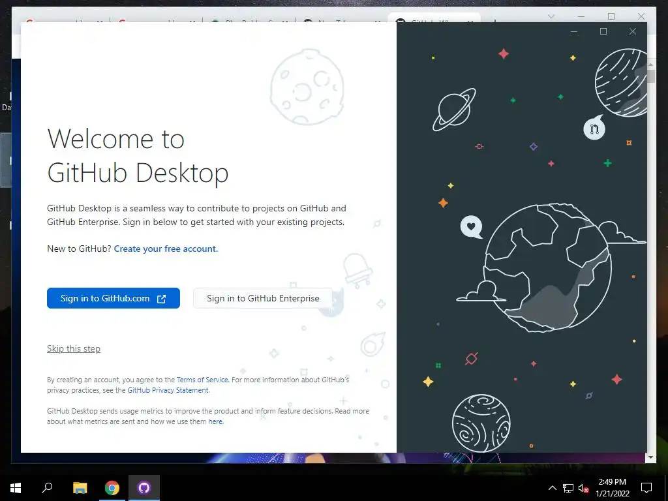Switch to Google Chrome on the taskbar
This screenshot has height=501, width=668.
pos(112,488)
